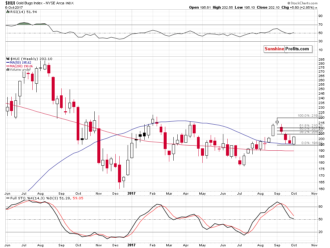Click the Chg +5.60 (+2.85%) value
330x248 pixels.
(x=298, y=8)
